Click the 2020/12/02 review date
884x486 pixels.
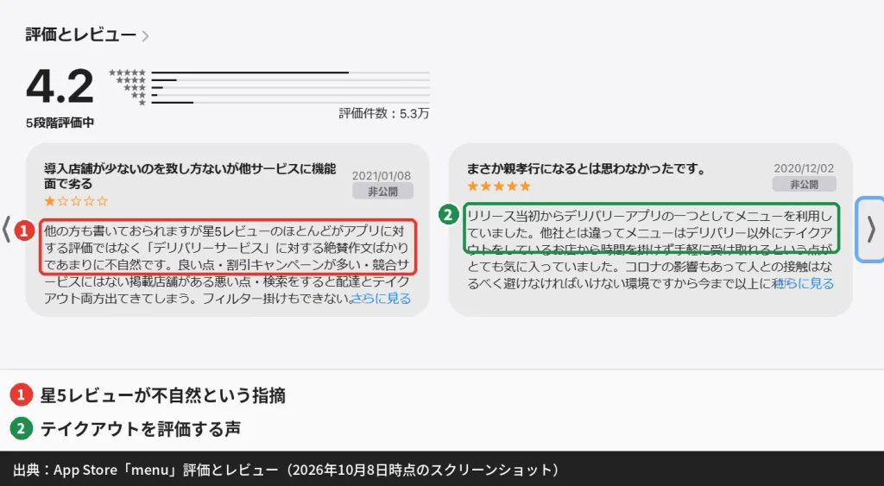point(804,168)
